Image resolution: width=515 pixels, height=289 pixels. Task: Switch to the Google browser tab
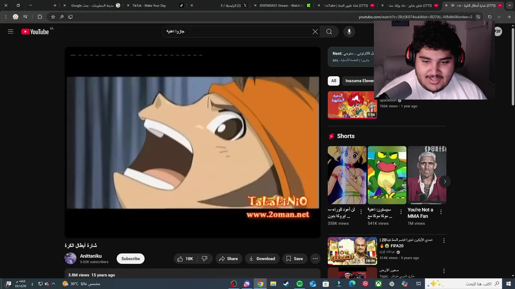click(x=93, y=6)
